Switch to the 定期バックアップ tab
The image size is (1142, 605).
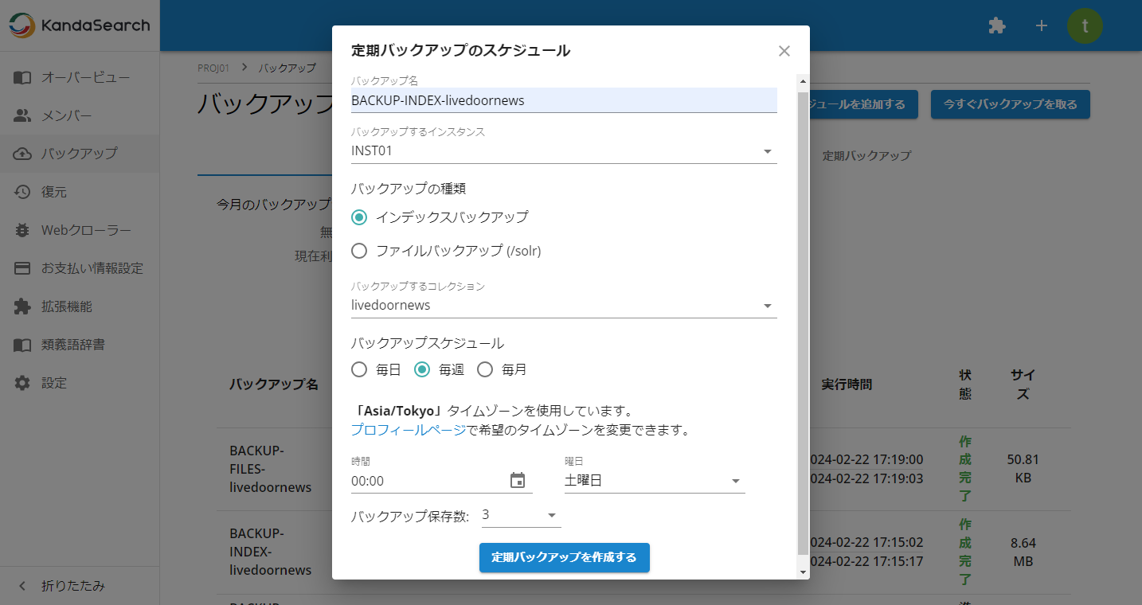point(866,156)
